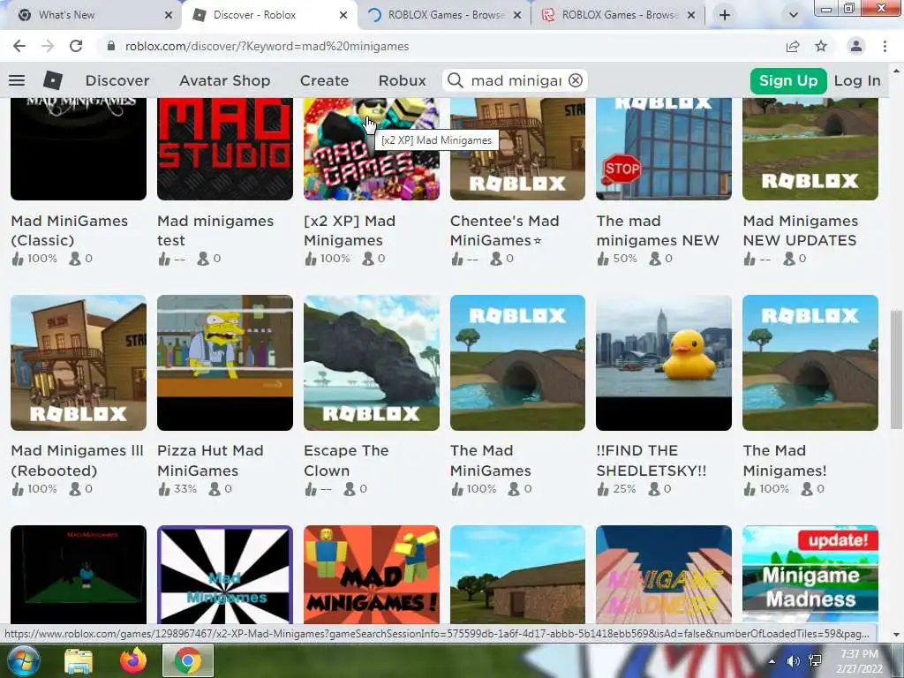
Task: Click the site lock icon in address bar
Action: (x=111, y=46)
